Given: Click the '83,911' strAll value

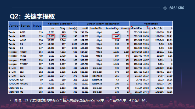Looking at the screenshot, I should pos(85,92).
